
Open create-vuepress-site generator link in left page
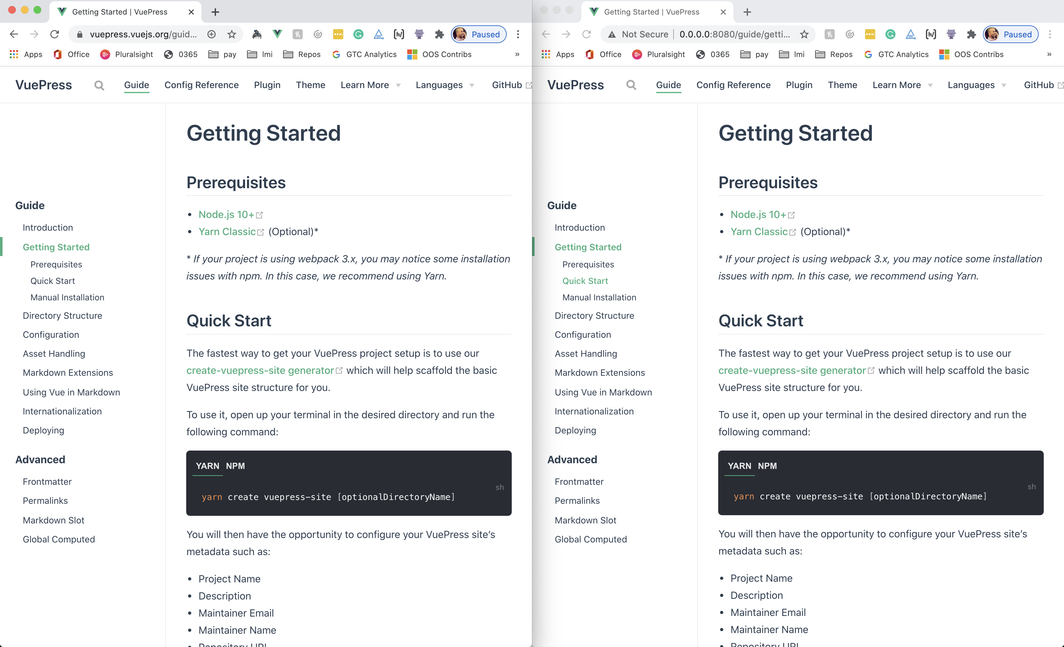264,370
